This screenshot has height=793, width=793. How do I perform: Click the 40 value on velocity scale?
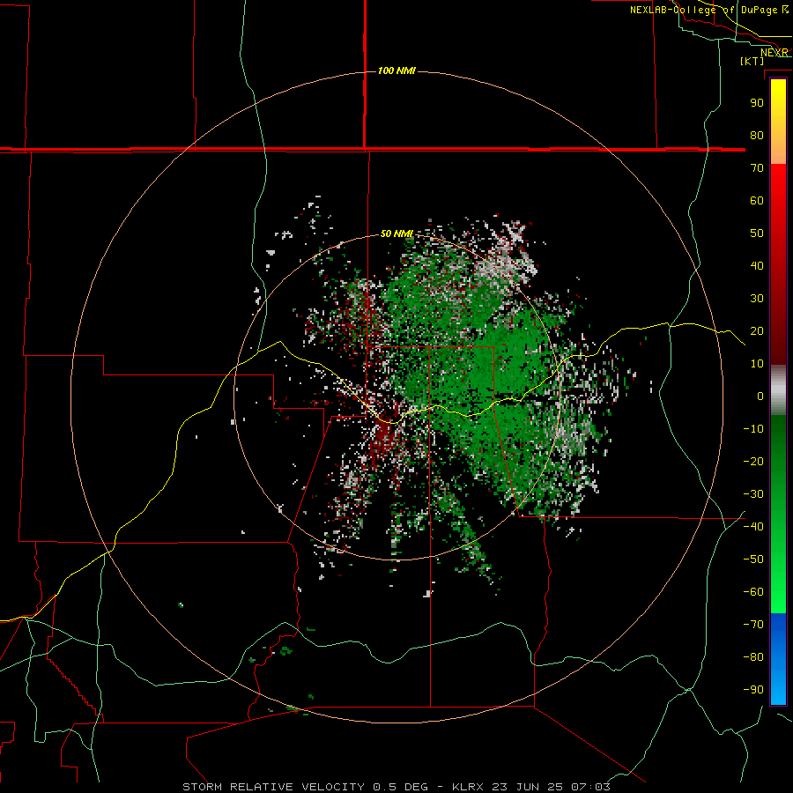(x=757, y=266)
